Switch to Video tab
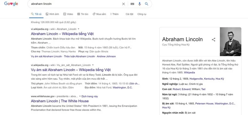 (68, 14)
